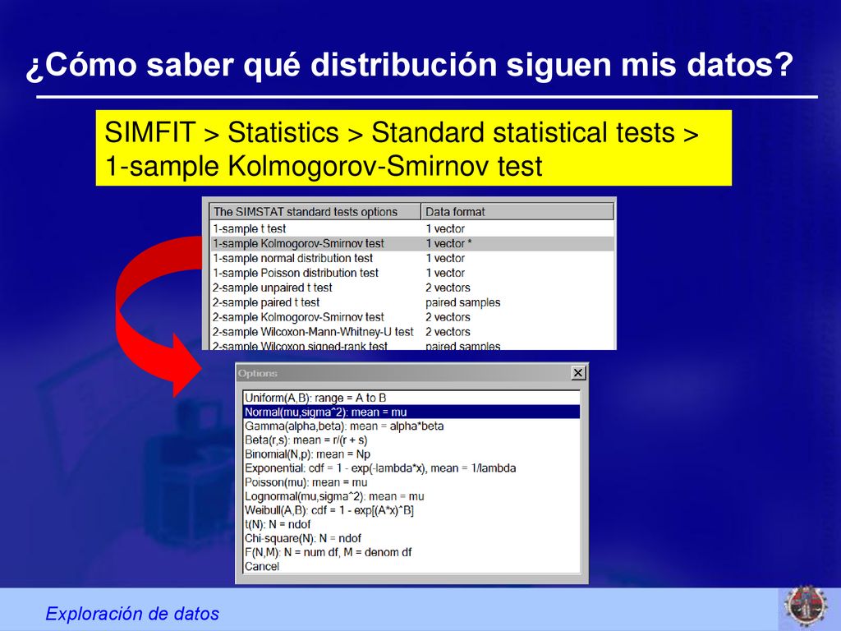
Task: Select 2-sample paired t test
Action: click(x=411, y=302)
